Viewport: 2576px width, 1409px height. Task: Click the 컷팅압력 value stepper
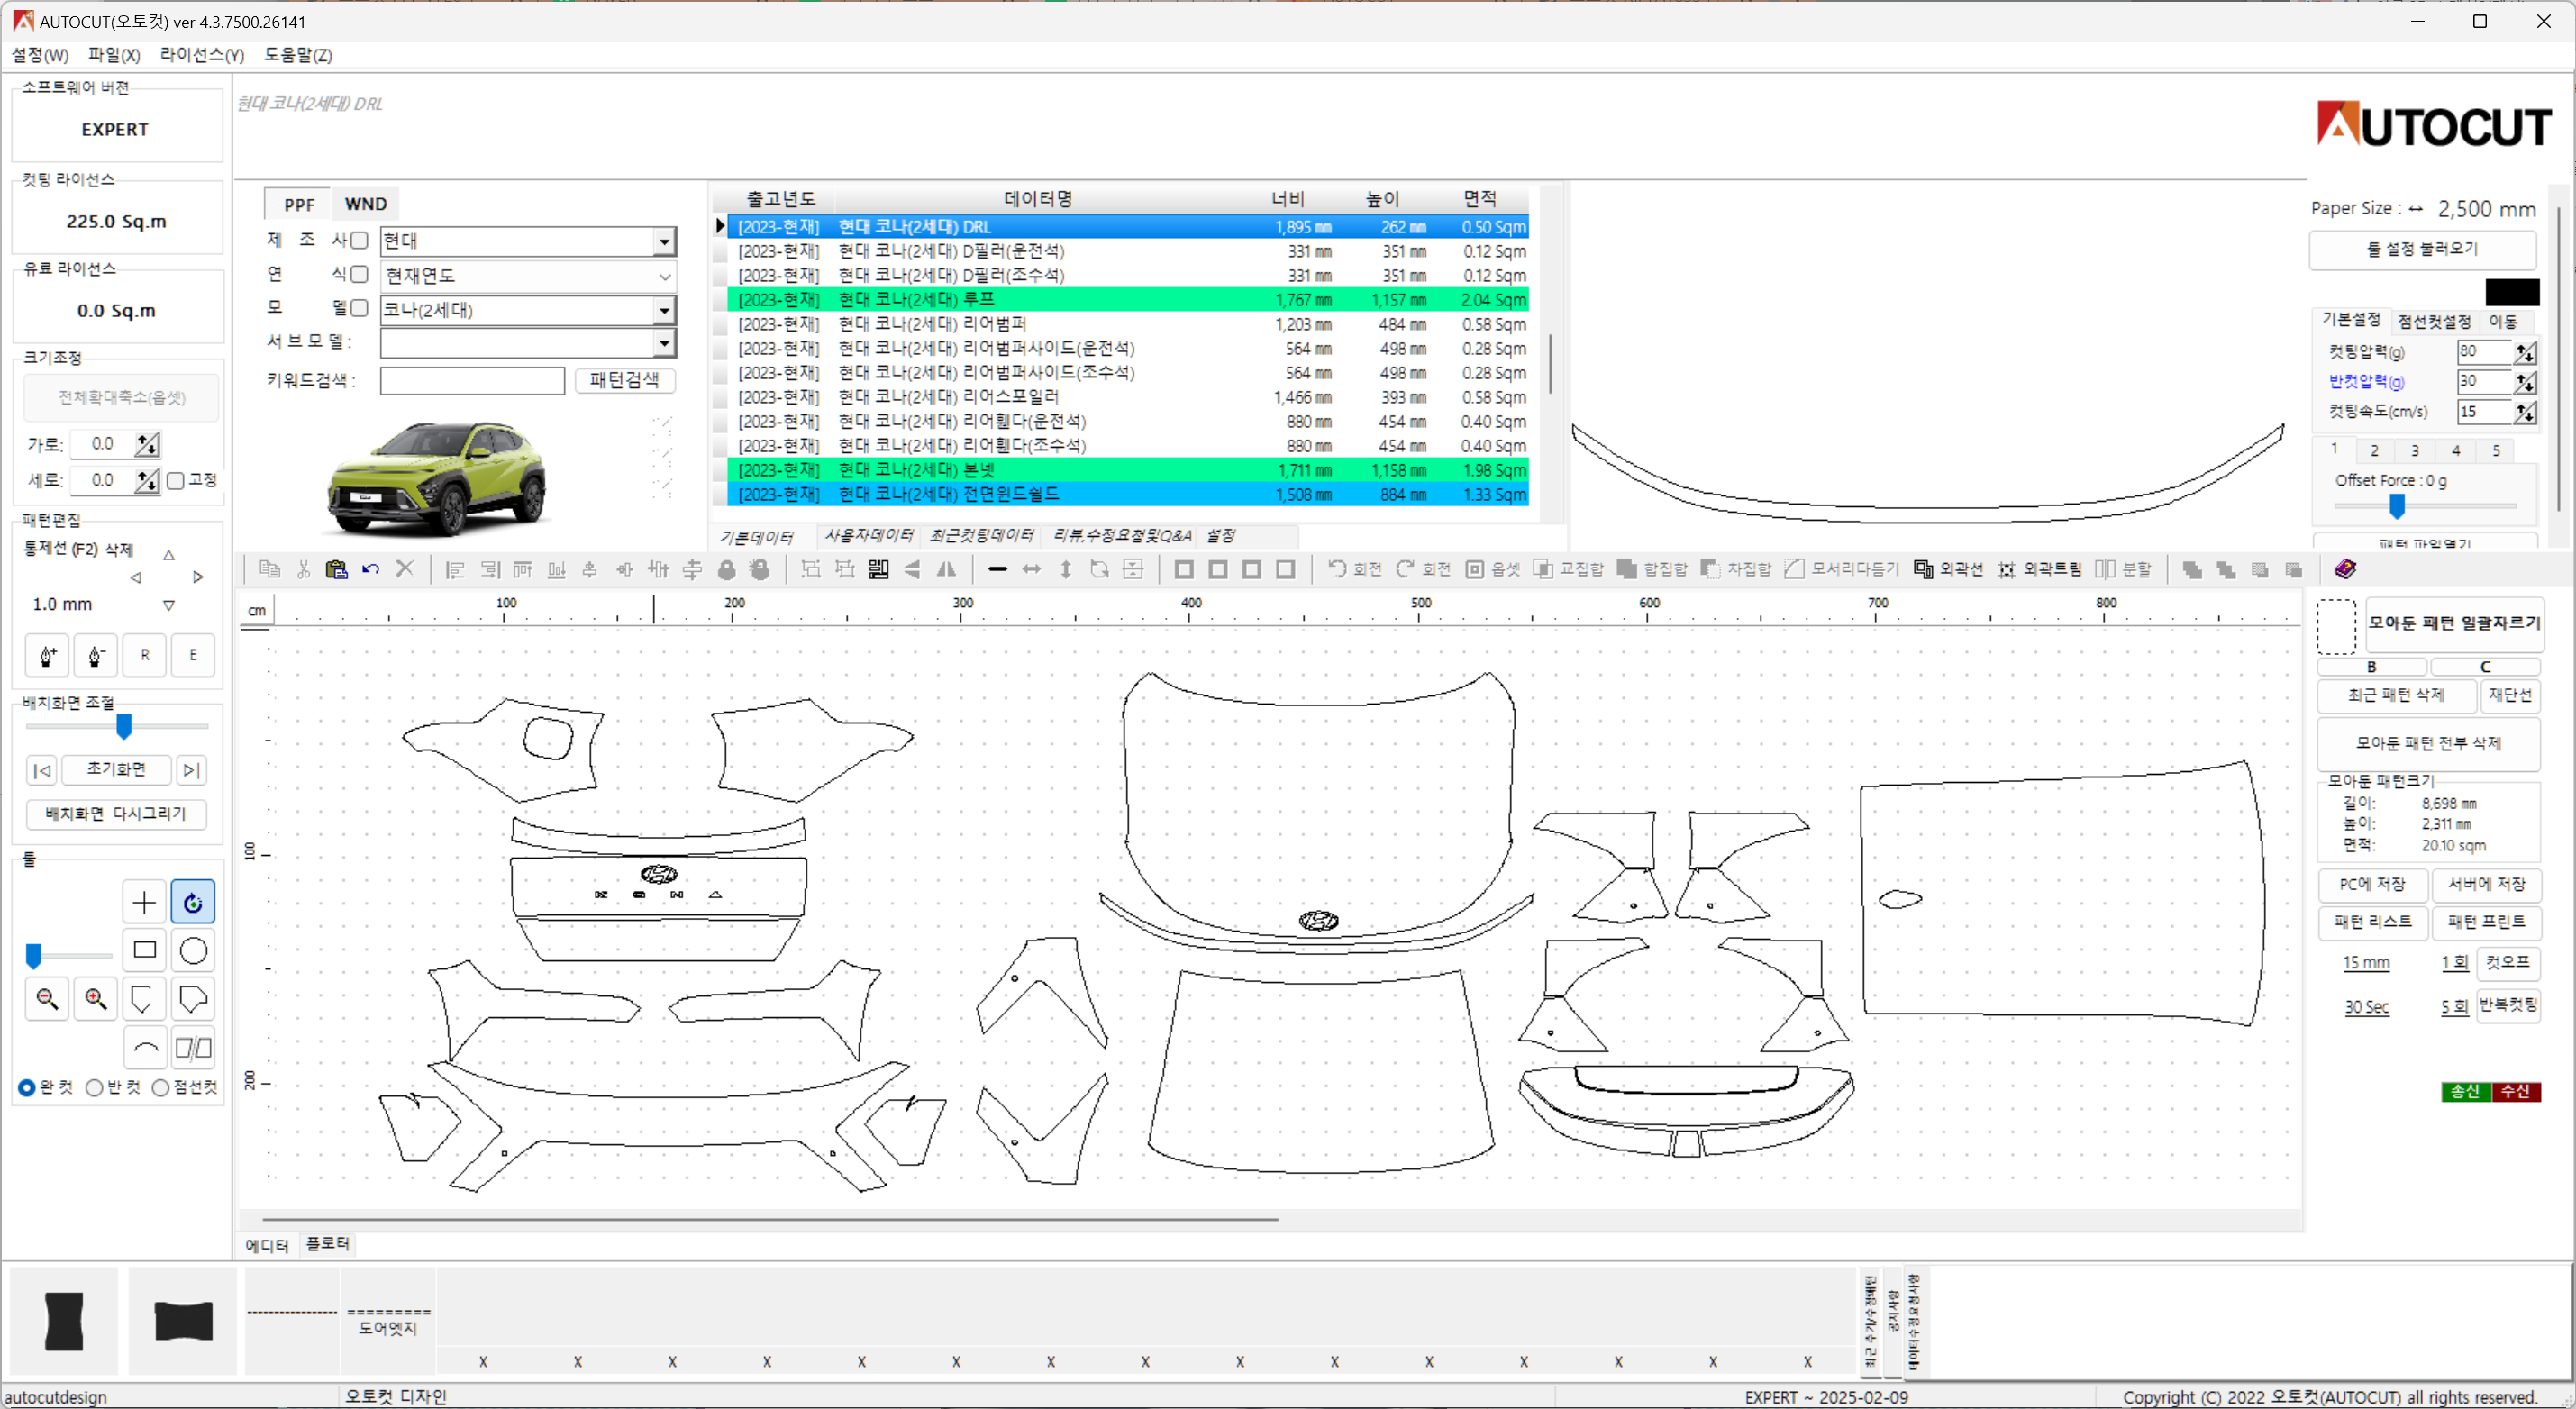click(x=2525, y=352)
